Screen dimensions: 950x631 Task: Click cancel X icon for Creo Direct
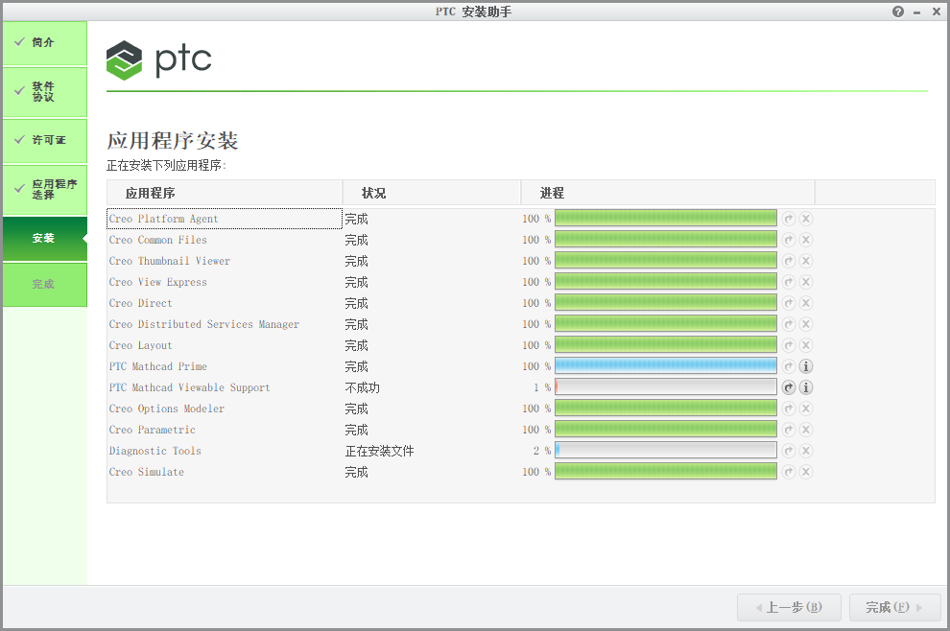pos(806,303)
